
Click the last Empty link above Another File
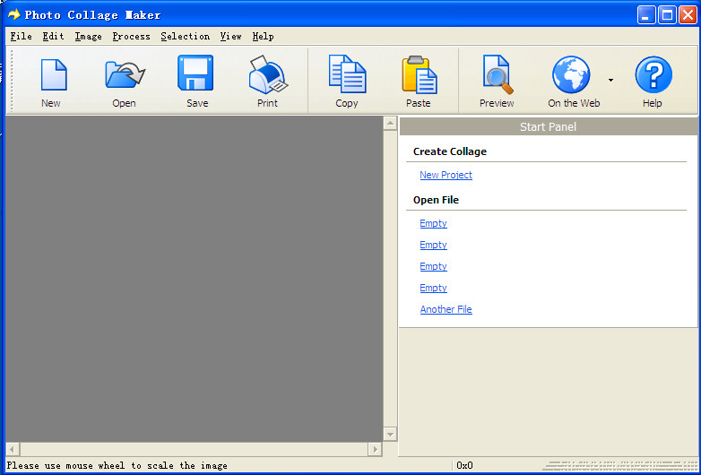433,288
